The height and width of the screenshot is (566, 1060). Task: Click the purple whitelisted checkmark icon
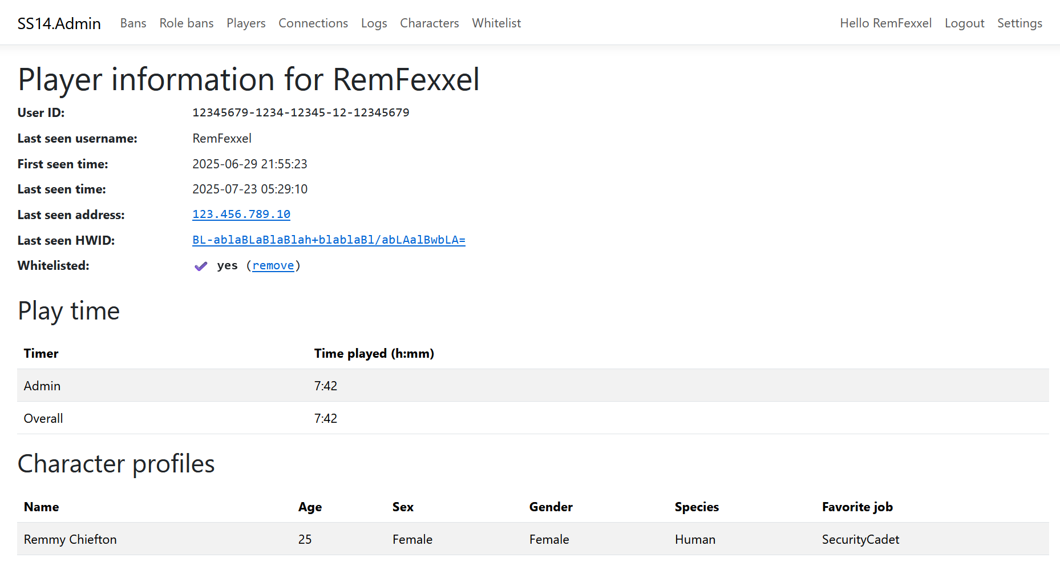click(x=200, y=266)
